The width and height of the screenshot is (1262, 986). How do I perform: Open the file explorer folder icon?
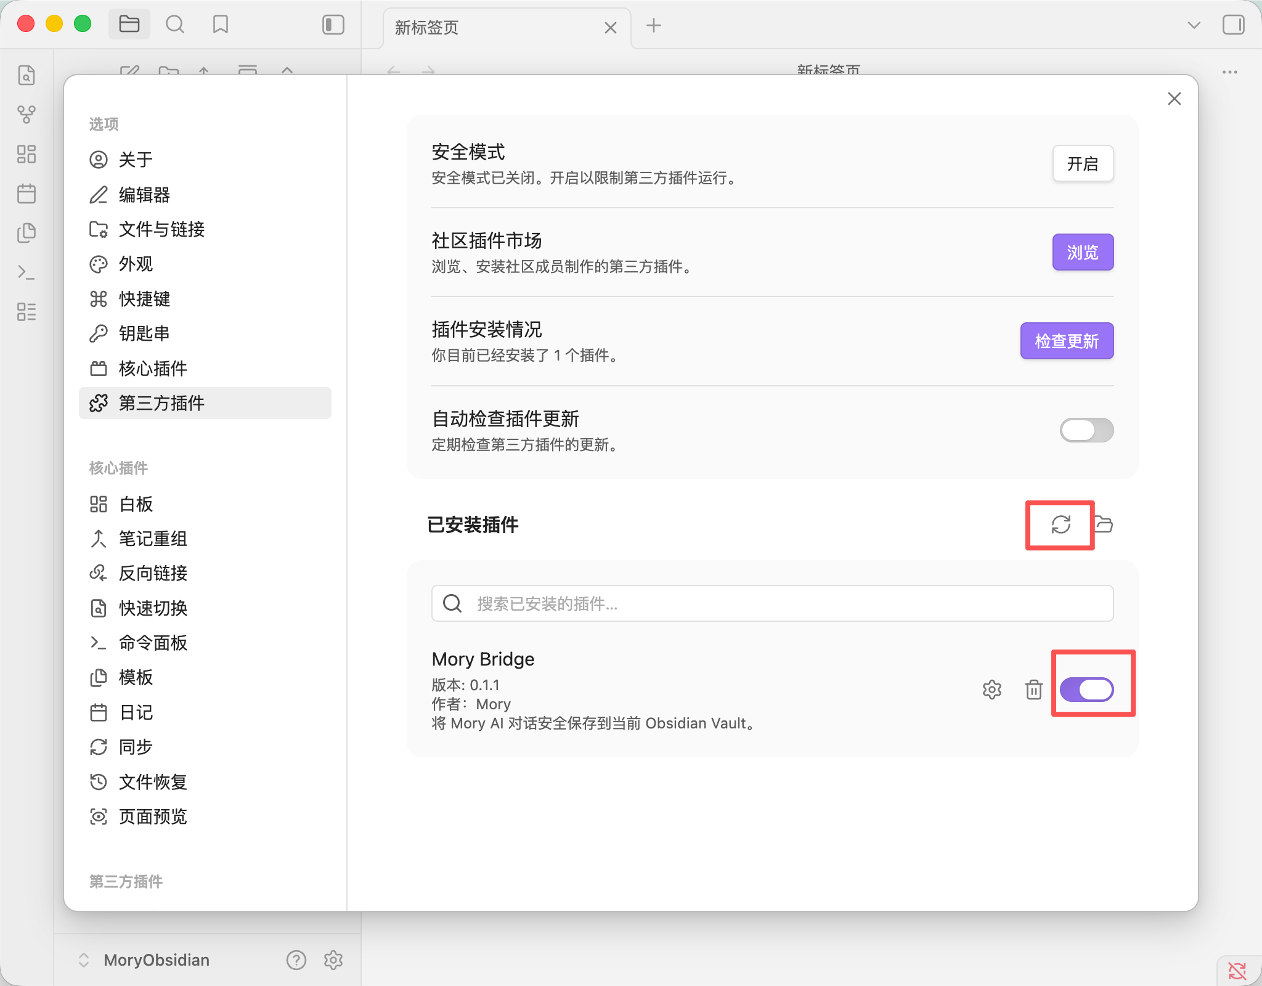coord(129,25)
